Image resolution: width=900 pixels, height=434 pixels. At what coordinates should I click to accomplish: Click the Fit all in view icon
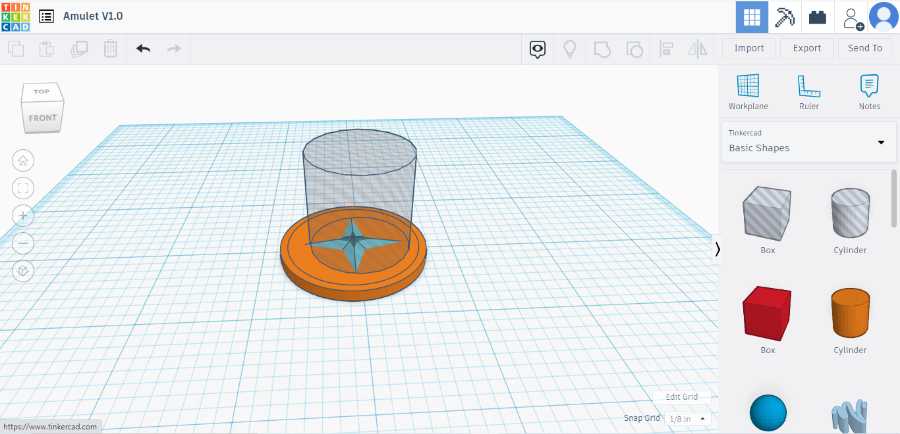(23, 188)
